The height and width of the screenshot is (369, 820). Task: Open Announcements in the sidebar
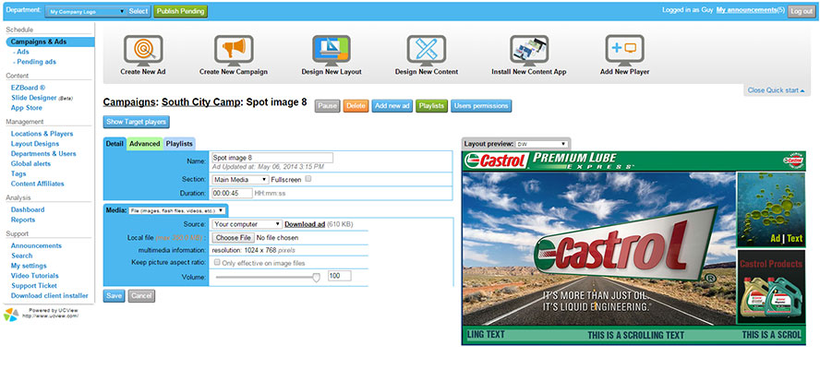pos(36,245)
